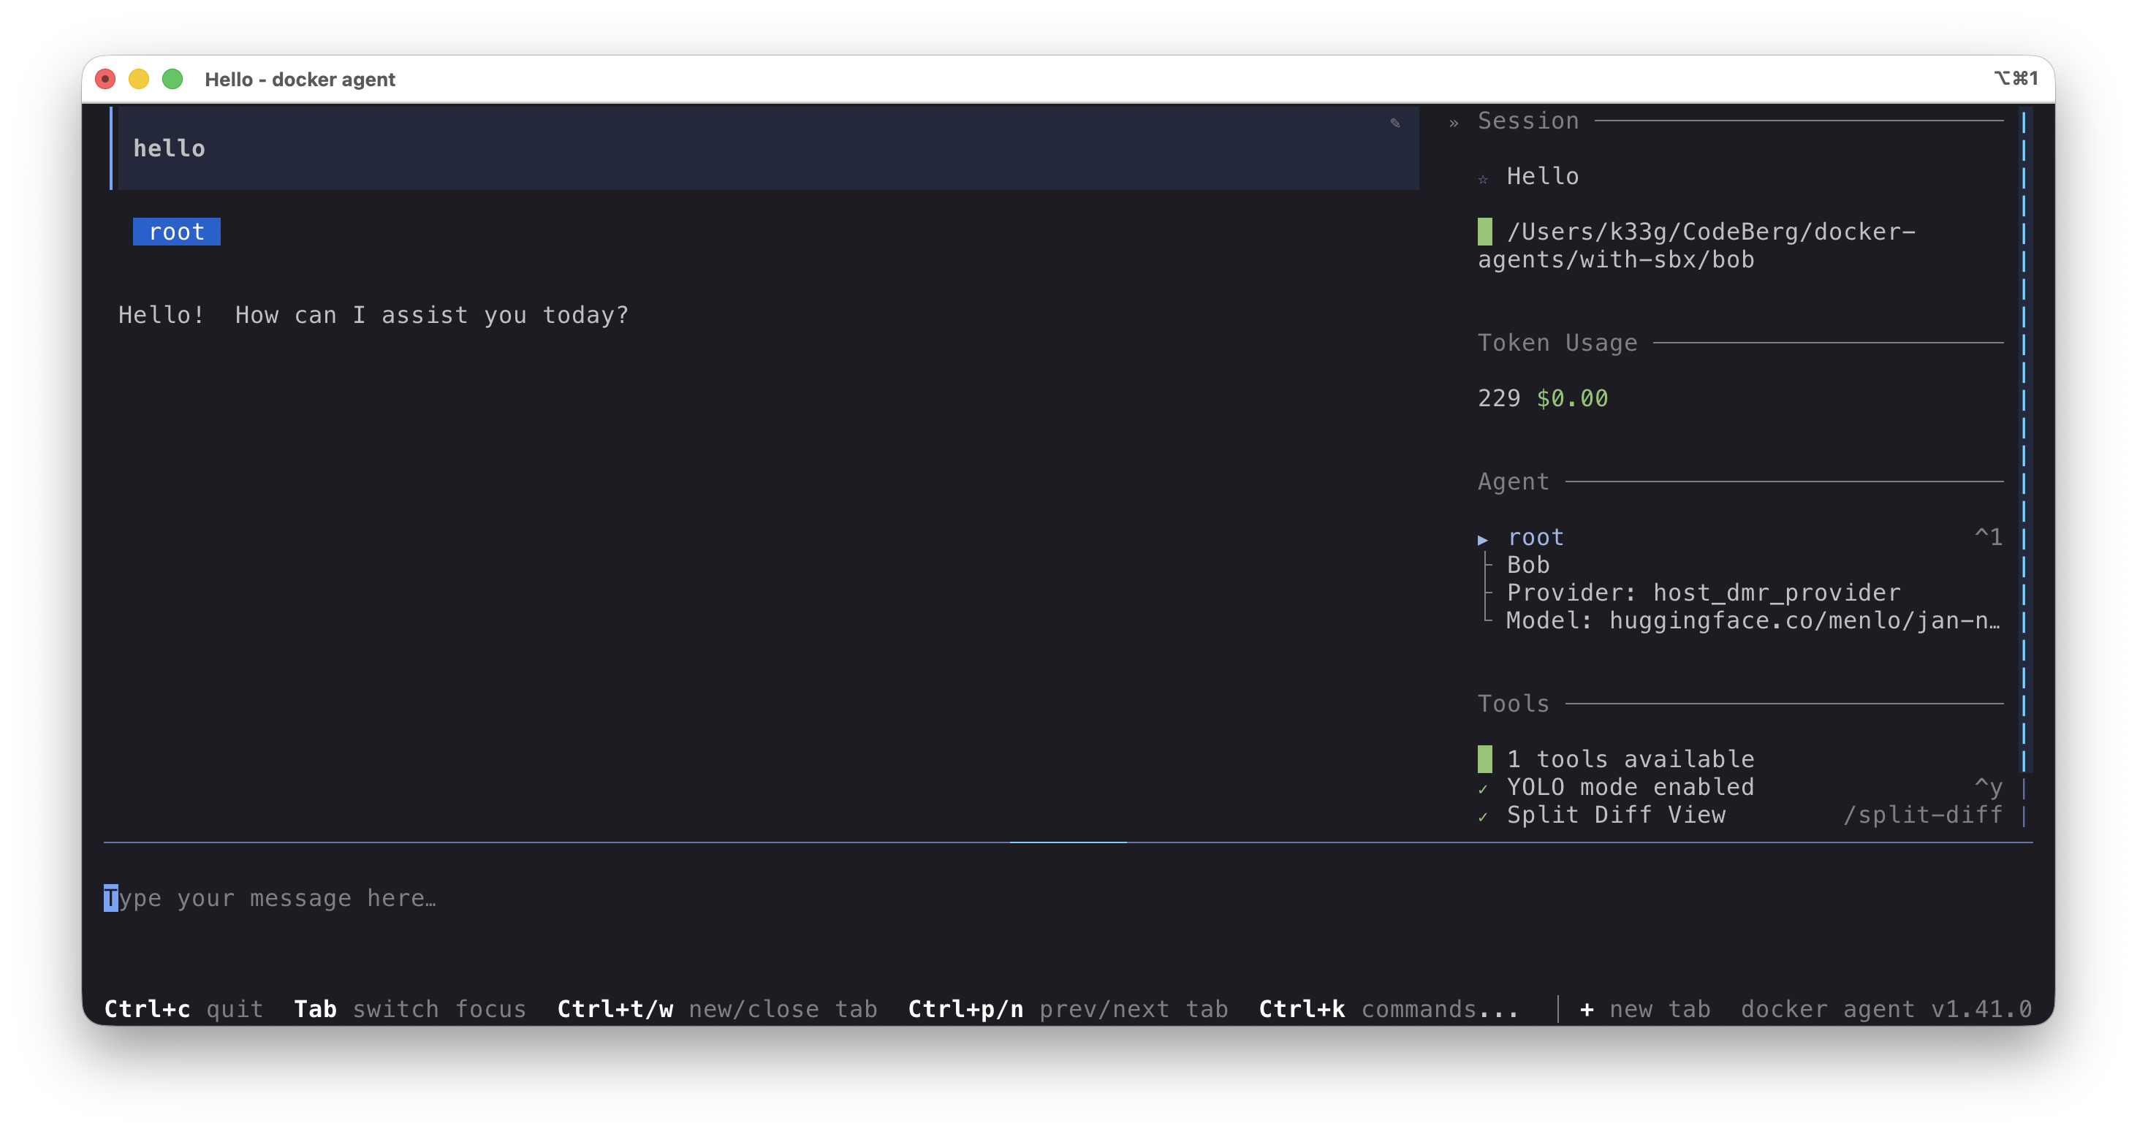The width and height of the screenshot is (2137, 1134).
Task: Collapse the sidebar with the double chevron
Action: (1454, 123)
